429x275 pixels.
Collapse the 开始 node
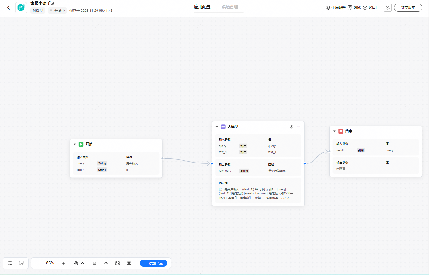pos(75,144)
